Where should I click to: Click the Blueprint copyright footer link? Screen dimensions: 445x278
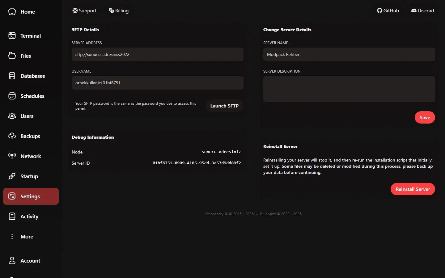(x=281, y=214)
